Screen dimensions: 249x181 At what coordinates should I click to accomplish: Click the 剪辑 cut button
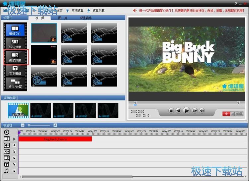[x=237, y=114]
